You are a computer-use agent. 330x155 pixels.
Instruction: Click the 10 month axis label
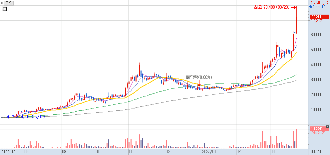pyautogui.click(x=98, y=151)
